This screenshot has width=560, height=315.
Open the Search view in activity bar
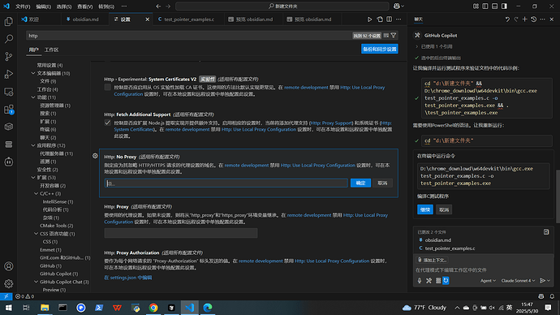click(x=9, y=39)
